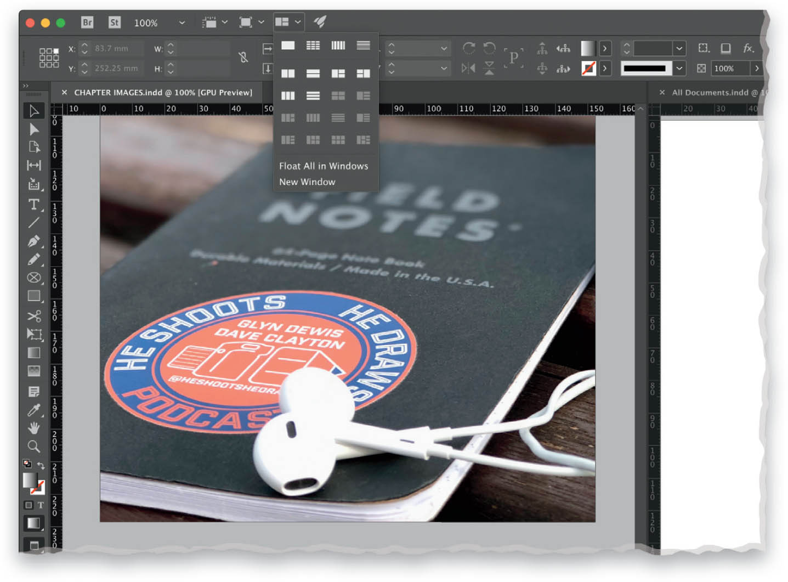Swap fill and stroke arrow
The height and width of the screenshot is (582, 788).
(x=41, y=465)
